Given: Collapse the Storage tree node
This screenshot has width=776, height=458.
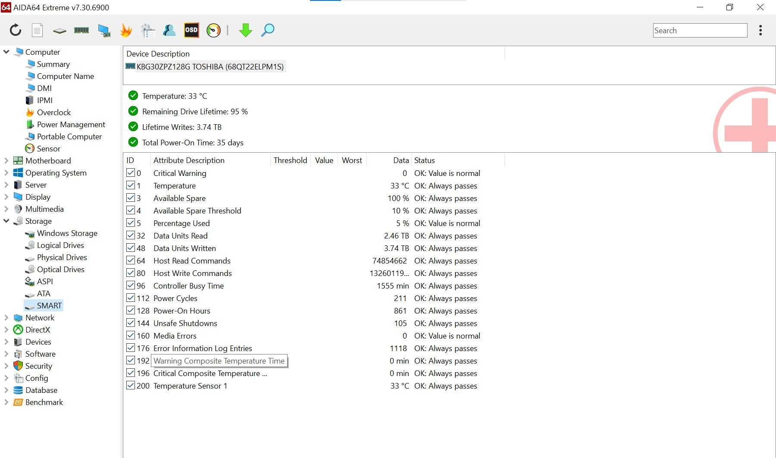Looking at the screenshot, I should click(x=6, y=221).
